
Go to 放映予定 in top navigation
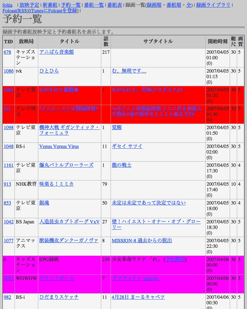[x=29, y=5]
